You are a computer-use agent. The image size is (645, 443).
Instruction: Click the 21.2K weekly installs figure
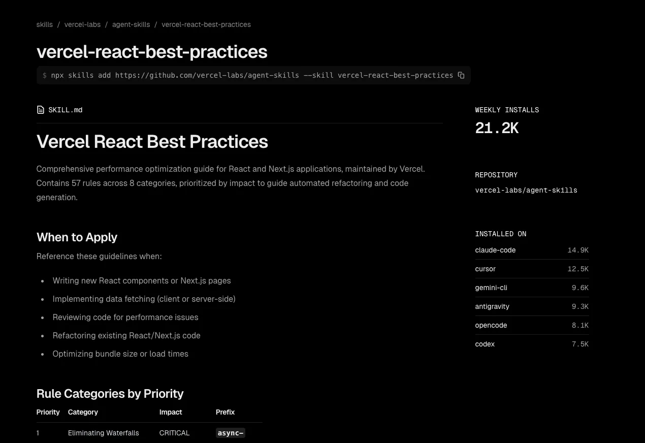click(497, 128)
